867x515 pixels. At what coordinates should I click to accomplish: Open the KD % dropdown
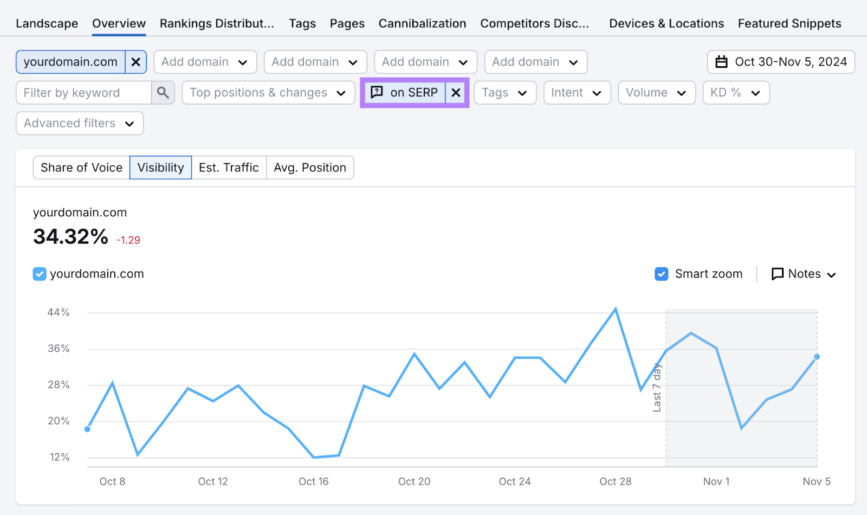point(735,92)
